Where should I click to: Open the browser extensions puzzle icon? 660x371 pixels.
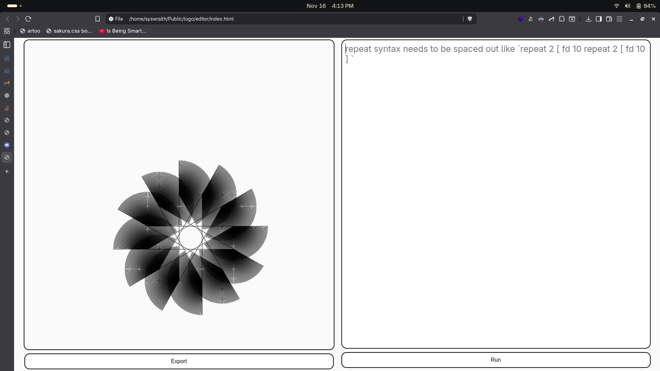[562, 19]
